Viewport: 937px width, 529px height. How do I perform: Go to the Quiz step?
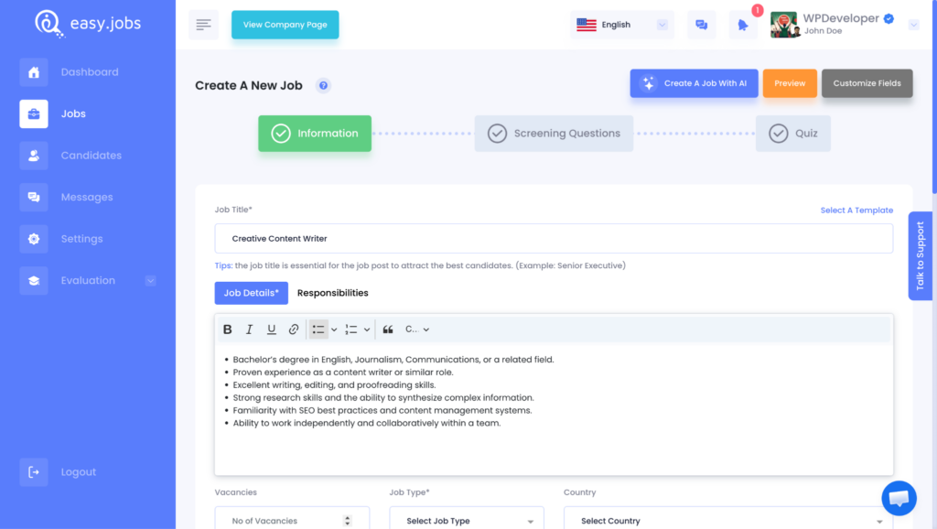[793, 134]
